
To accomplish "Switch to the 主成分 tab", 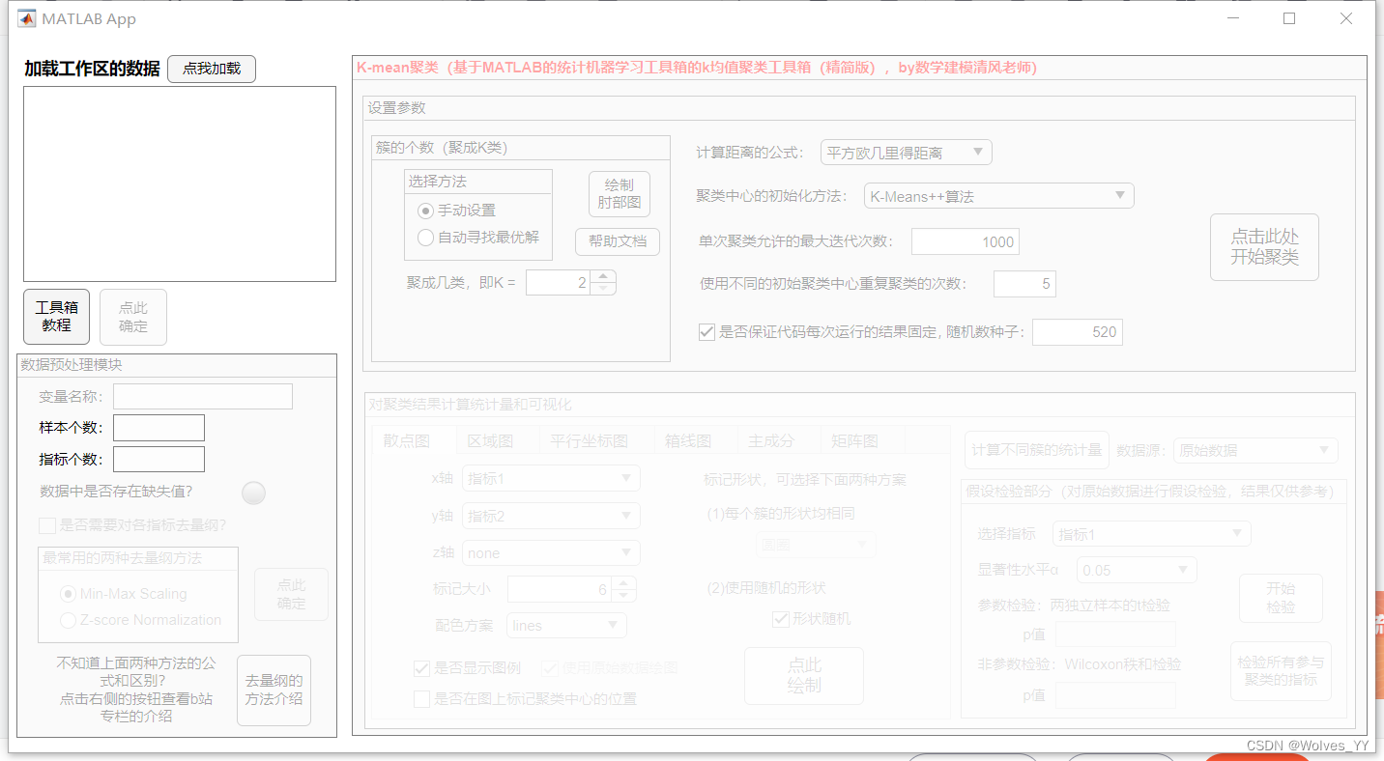I will 771,440.
